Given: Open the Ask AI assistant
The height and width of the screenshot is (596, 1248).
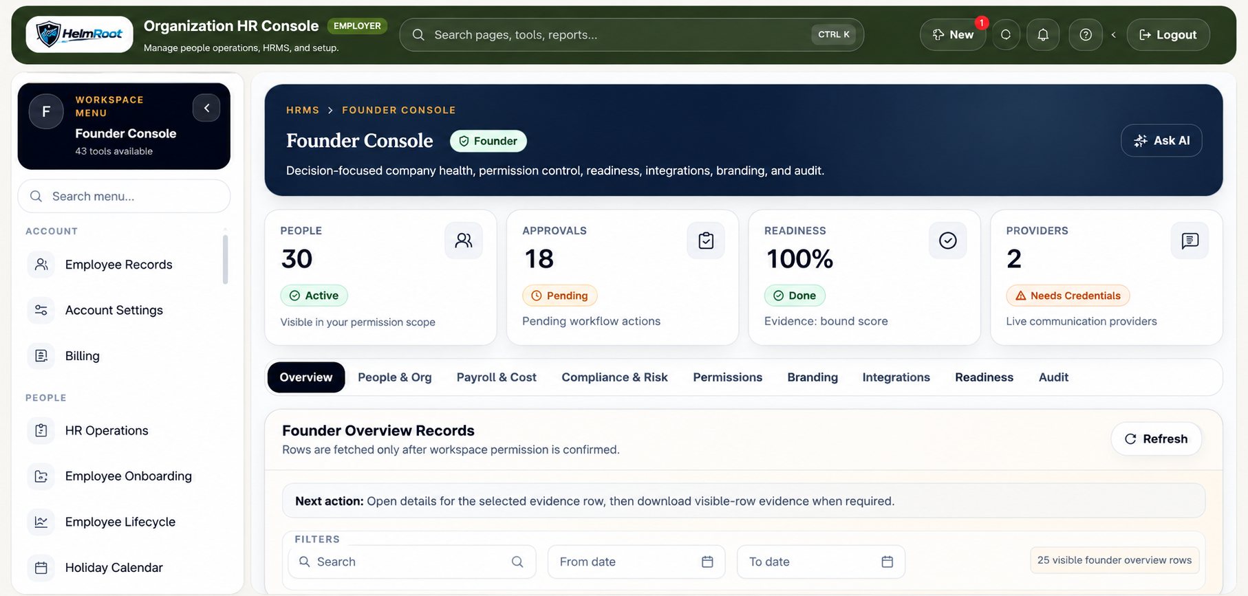Looking at the screenshot, I should (x=1161, y=140).
